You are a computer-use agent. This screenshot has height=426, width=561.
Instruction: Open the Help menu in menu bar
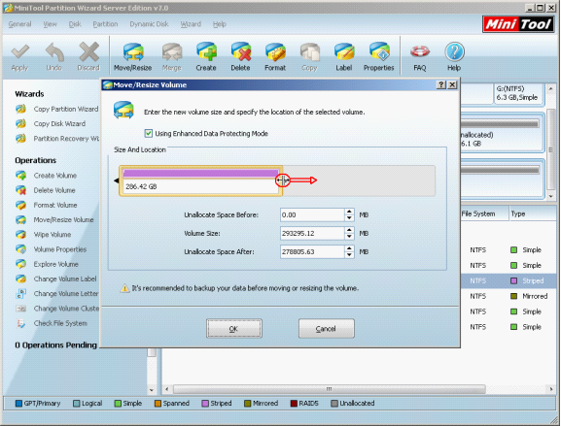pos(220,24)
